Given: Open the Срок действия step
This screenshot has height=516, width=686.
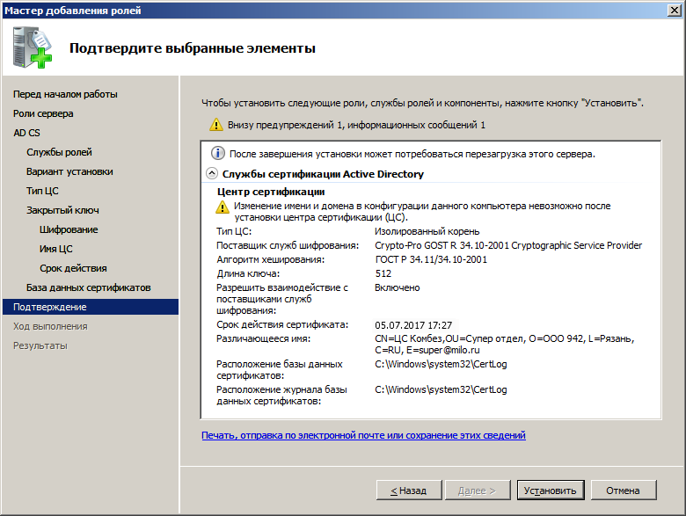Looking at the screenshot, I should coord(73,268).
